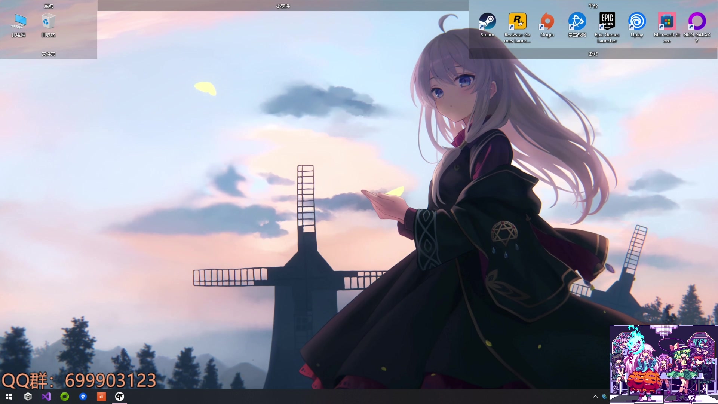This screenshot has height=404, width=718.
Task: Select the 小软件 fence tab
Action: click(283, 6)
